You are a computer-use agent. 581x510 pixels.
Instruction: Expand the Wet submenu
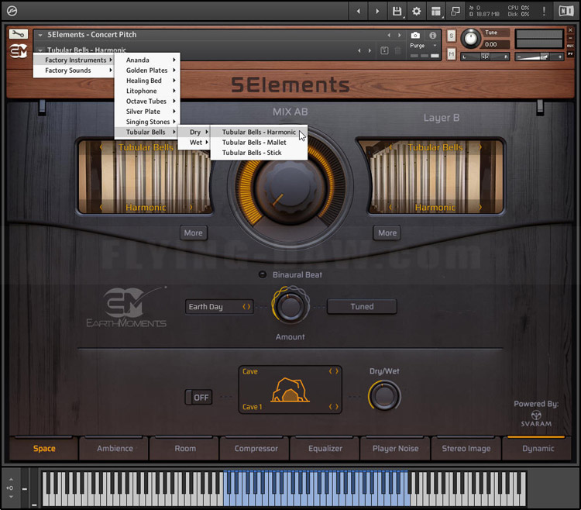196,143
